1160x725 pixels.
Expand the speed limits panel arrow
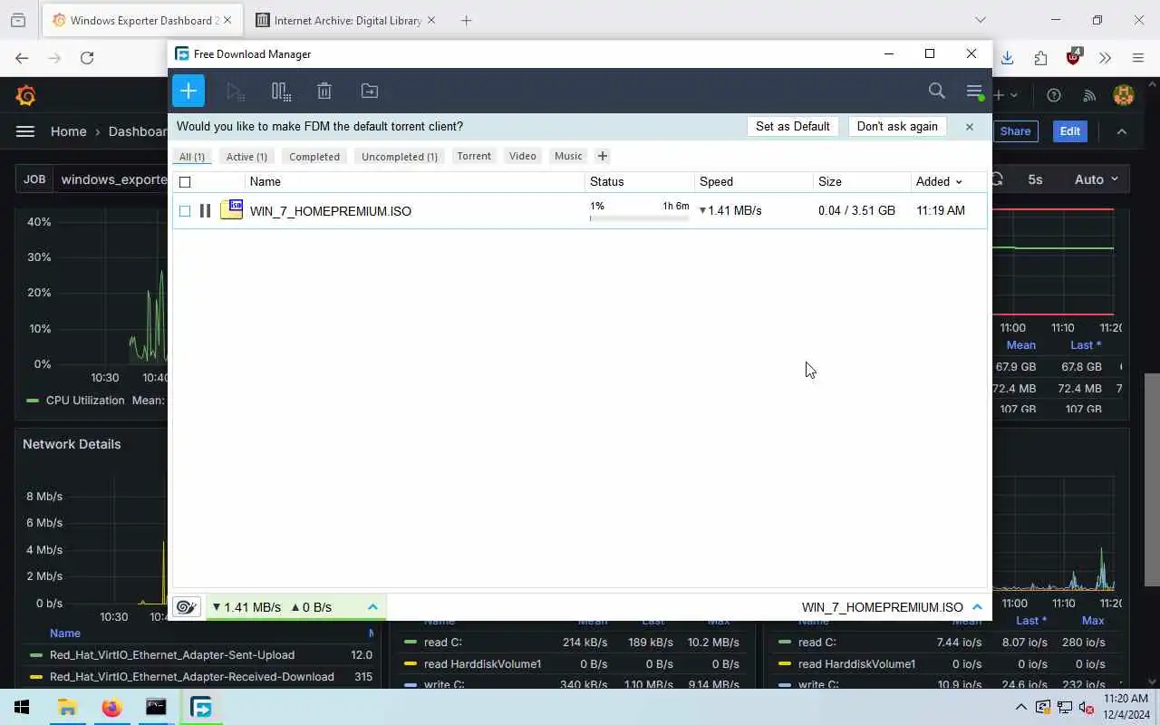click(x=372, y=607)
